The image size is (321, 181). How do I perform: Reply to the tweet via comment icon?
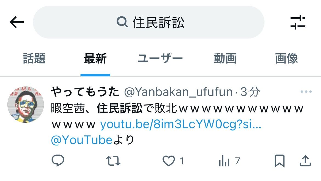(58, 160)
